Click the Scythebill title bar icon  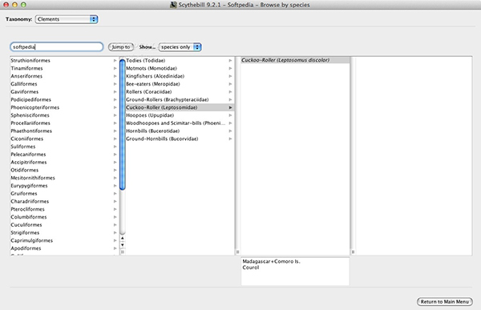[174, 5]
